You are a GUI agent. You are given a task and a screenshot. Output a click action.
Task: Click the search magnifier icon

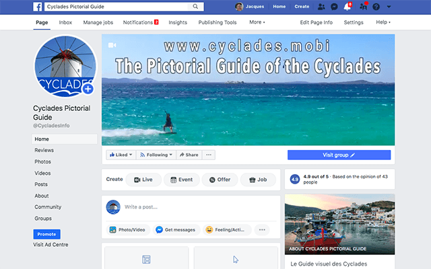click(195, 6)
